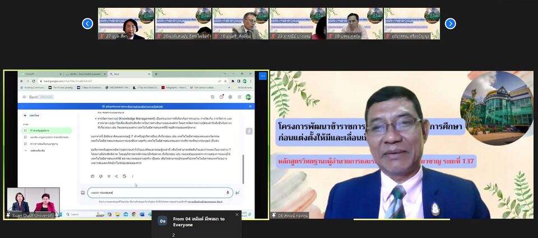Click the microphone icon in Bard prompt box
Screen dimensions: 538x238
(228, 192)
